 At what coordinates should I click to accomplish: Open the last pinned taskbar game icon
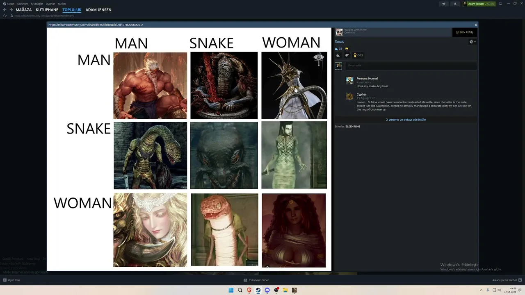pos(294,290)
